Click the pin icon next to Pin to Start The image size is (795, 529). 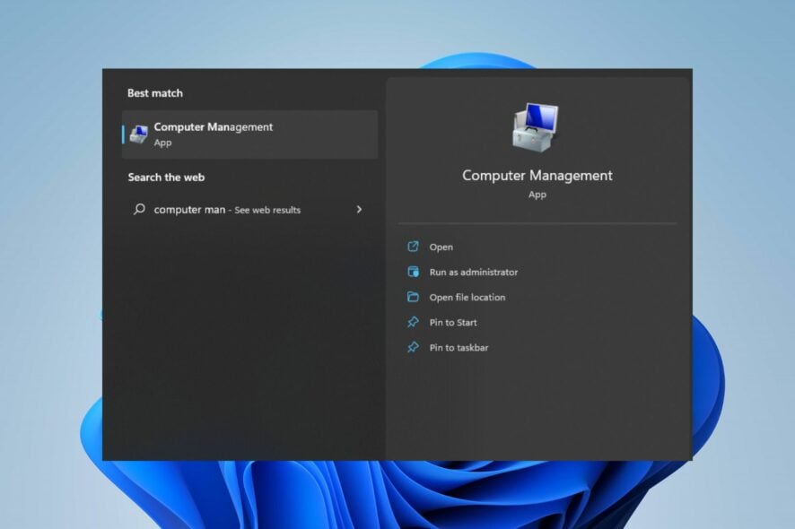tap(411, 322)
